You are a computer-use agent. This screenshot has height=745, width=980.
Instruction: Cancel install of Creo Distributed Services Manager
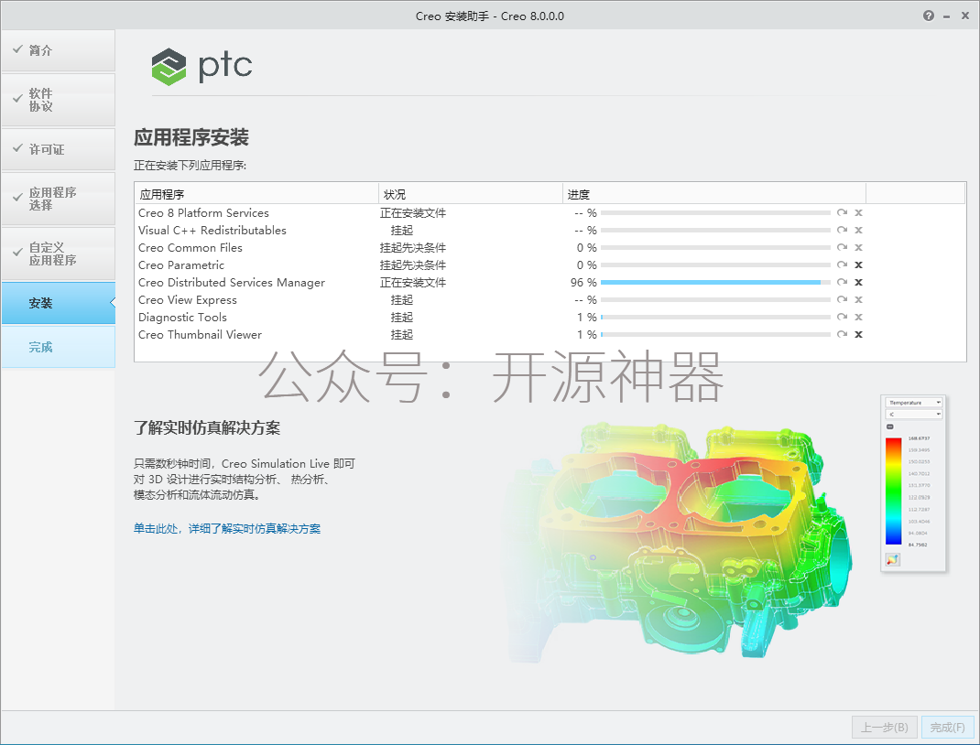tap(859, 282)
